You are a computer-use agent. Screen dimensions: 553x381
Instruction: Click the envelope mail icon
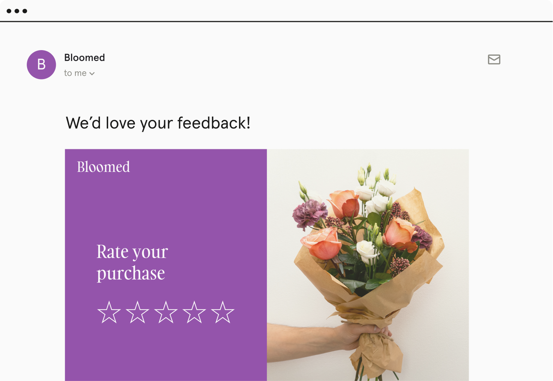[x=494, y=59]
